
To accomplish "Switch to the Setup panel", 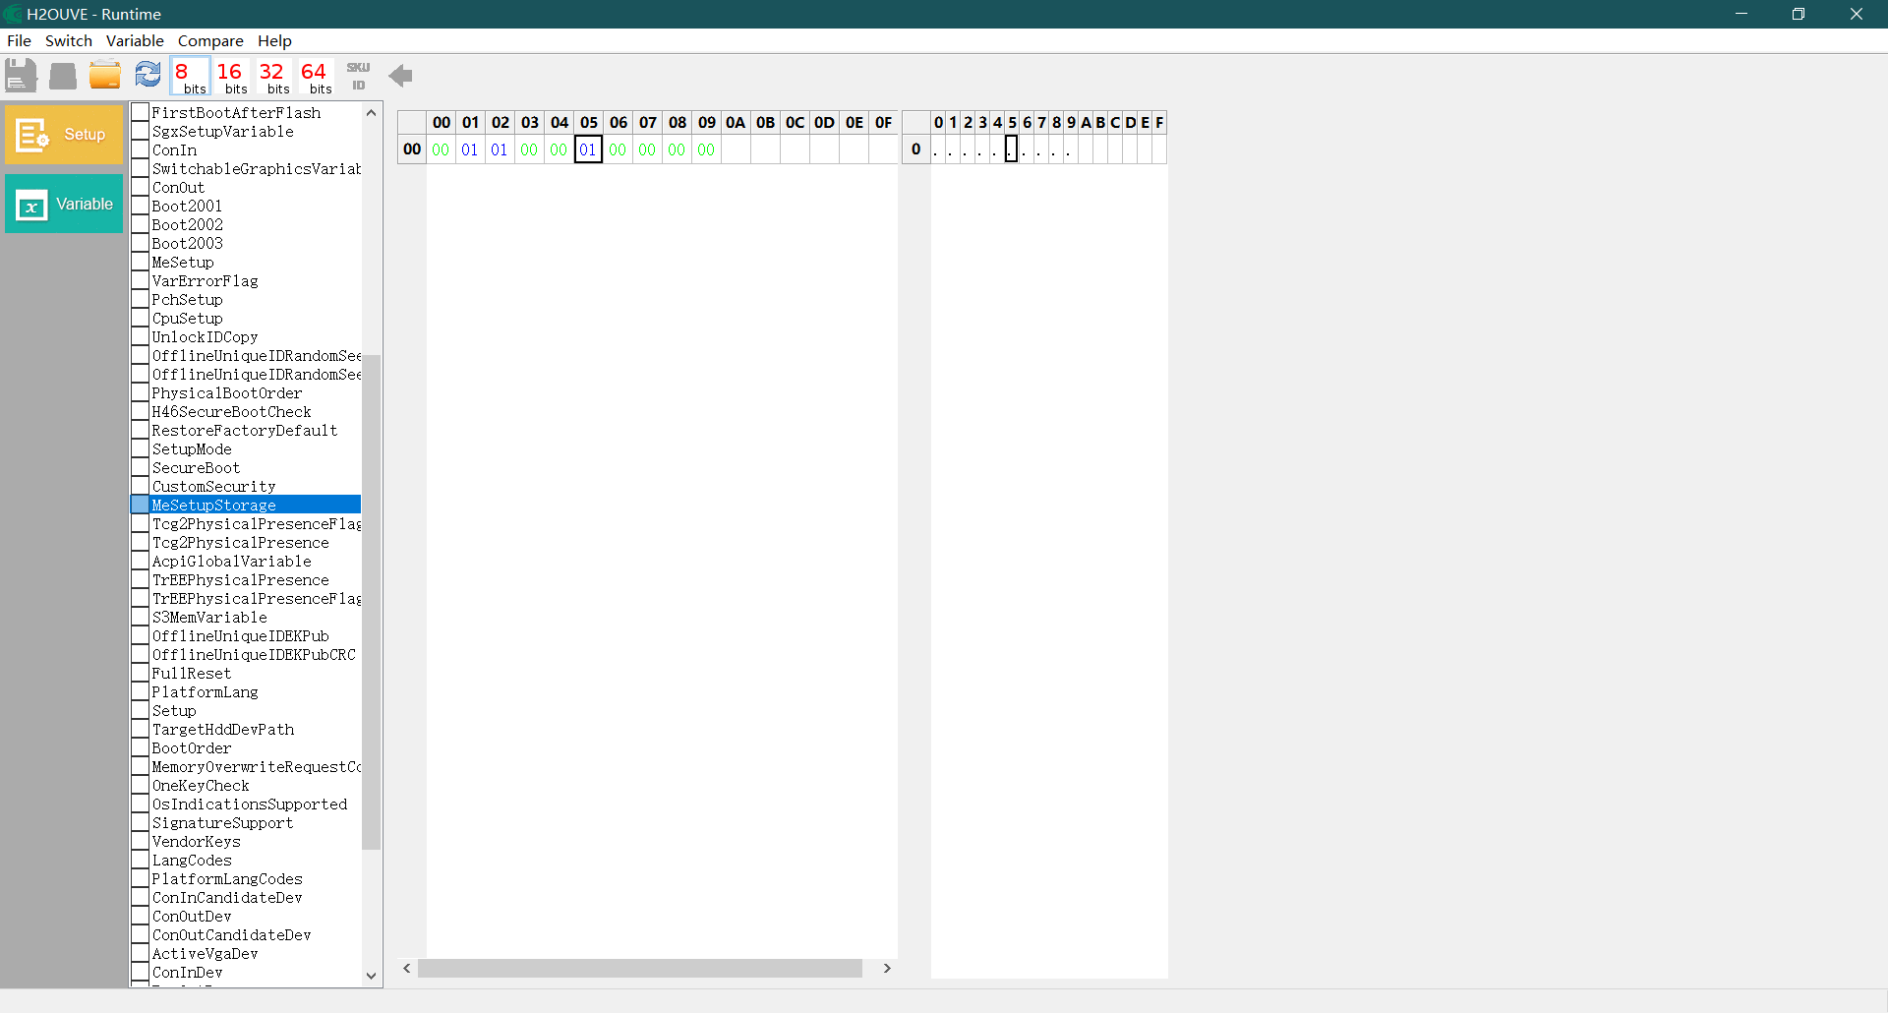I will (x=64, y=135).
